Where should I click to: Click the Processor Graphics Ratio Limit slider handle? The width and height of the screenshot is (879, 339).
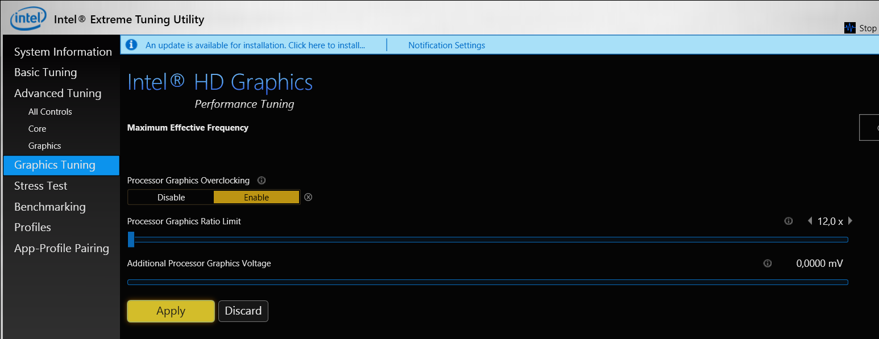coord(131,240)
